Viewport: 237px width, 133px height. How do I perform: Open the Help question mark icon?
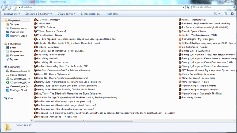coord(232,14)
